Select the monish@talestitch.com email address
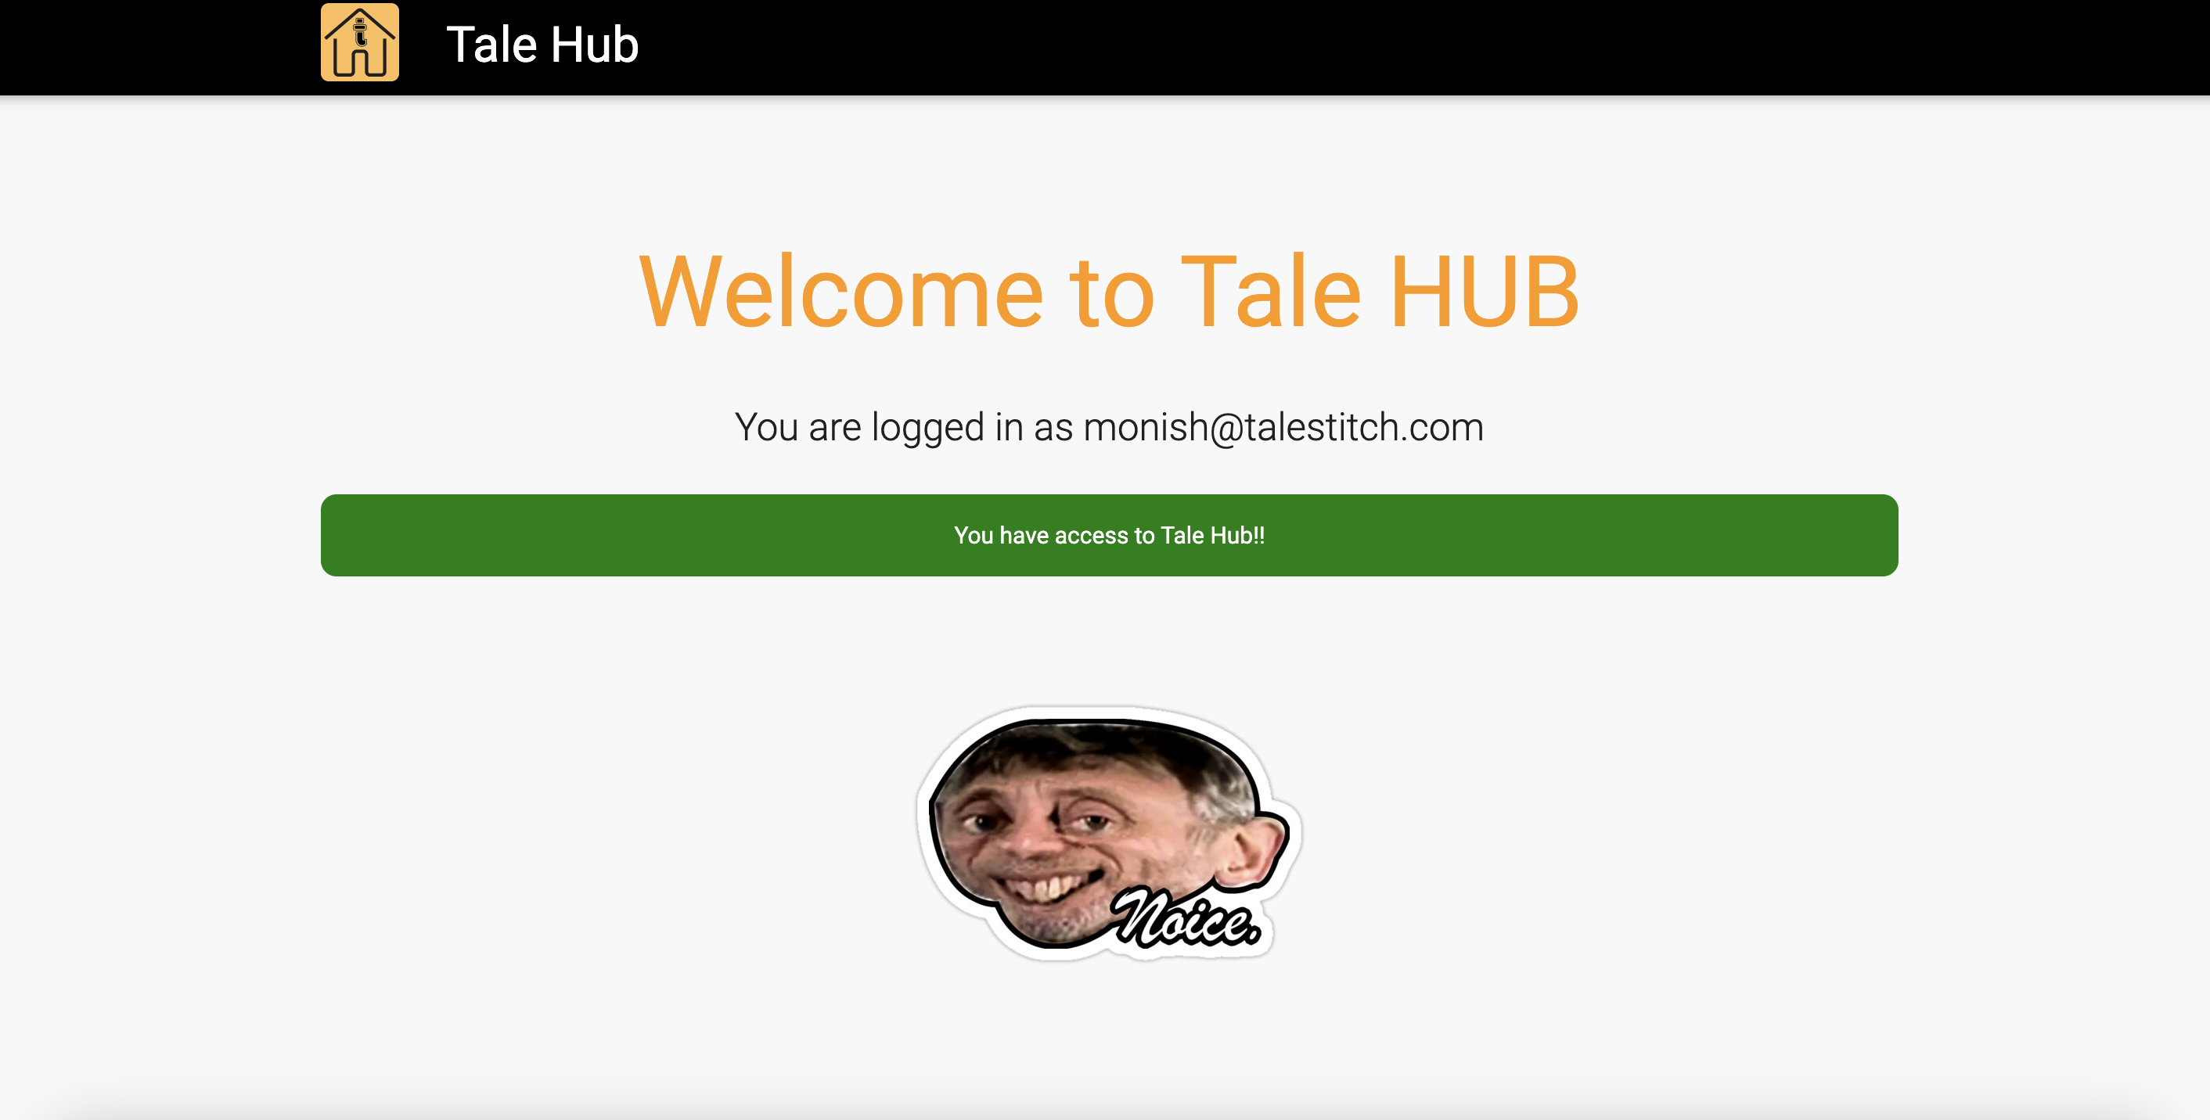Screen dimensions: 2210x1120 click(1283, 427)
